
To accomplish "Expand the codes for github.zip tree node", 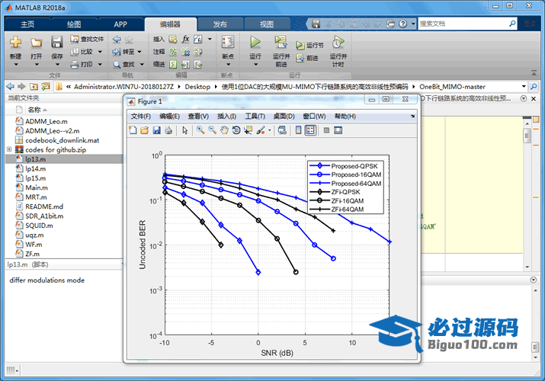I will pos(9,149).
